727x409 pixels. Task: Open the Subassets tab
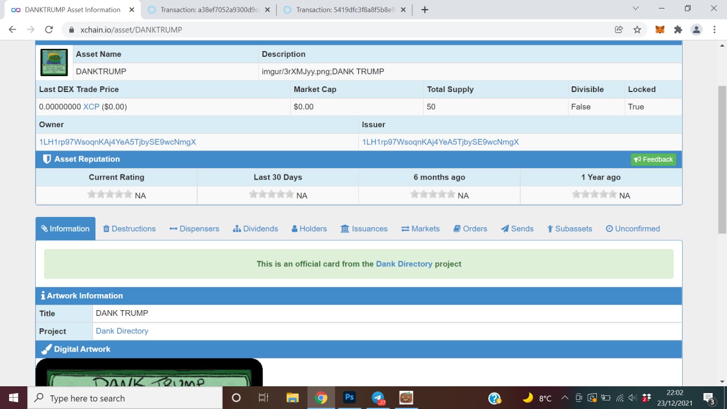[570, 228]
